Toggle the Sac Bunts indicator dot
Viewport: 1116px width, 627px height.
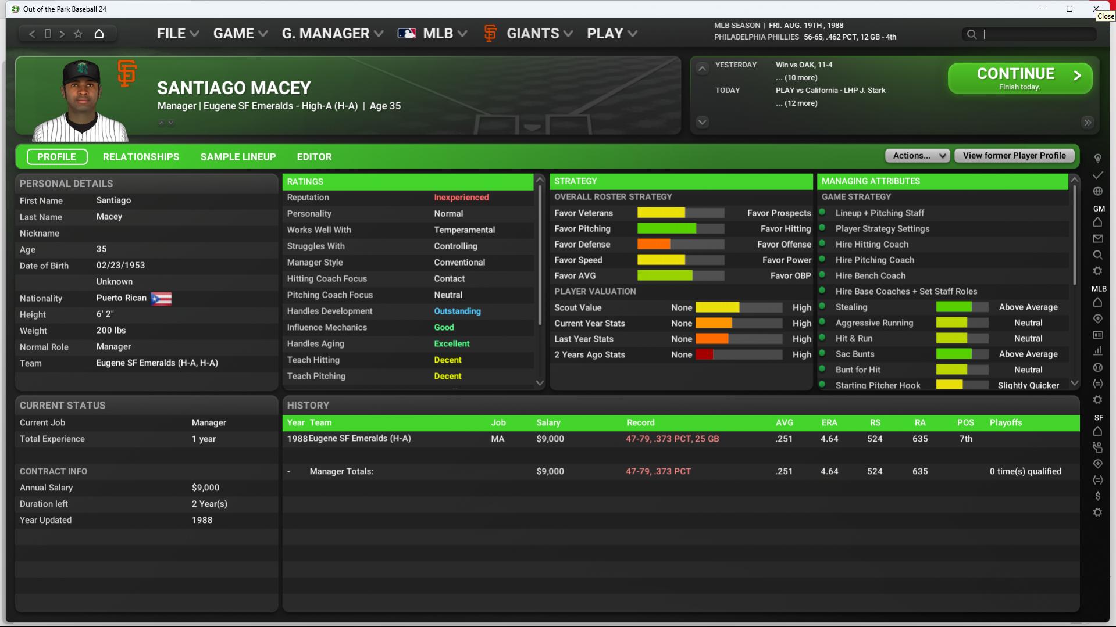(822, 353)
